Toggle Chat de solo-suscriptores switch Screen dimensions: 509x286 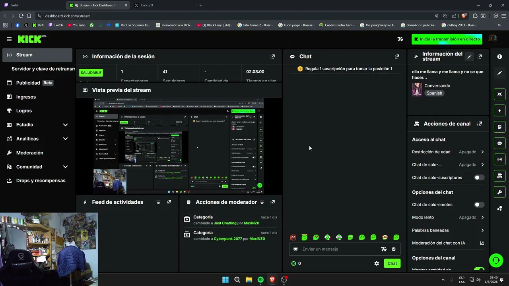click(479, 178)
